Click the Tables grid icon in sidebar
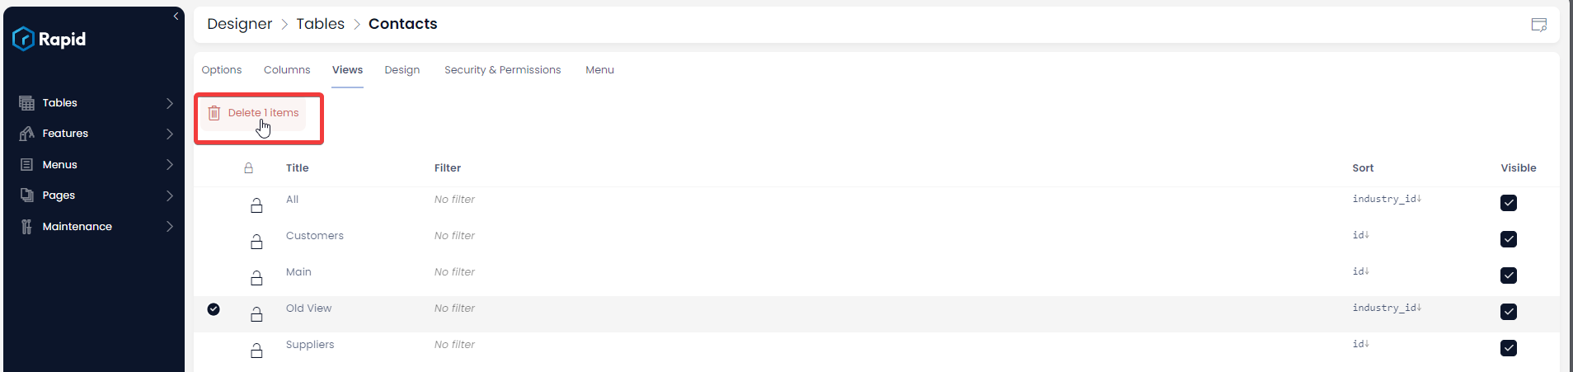Viewport: 1573px width, 372px height. [26, 103]
